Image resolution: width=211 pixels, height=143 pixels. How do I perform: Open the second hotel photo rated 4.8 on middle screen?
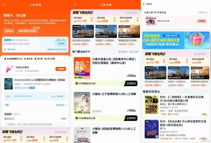click(106, 31)
